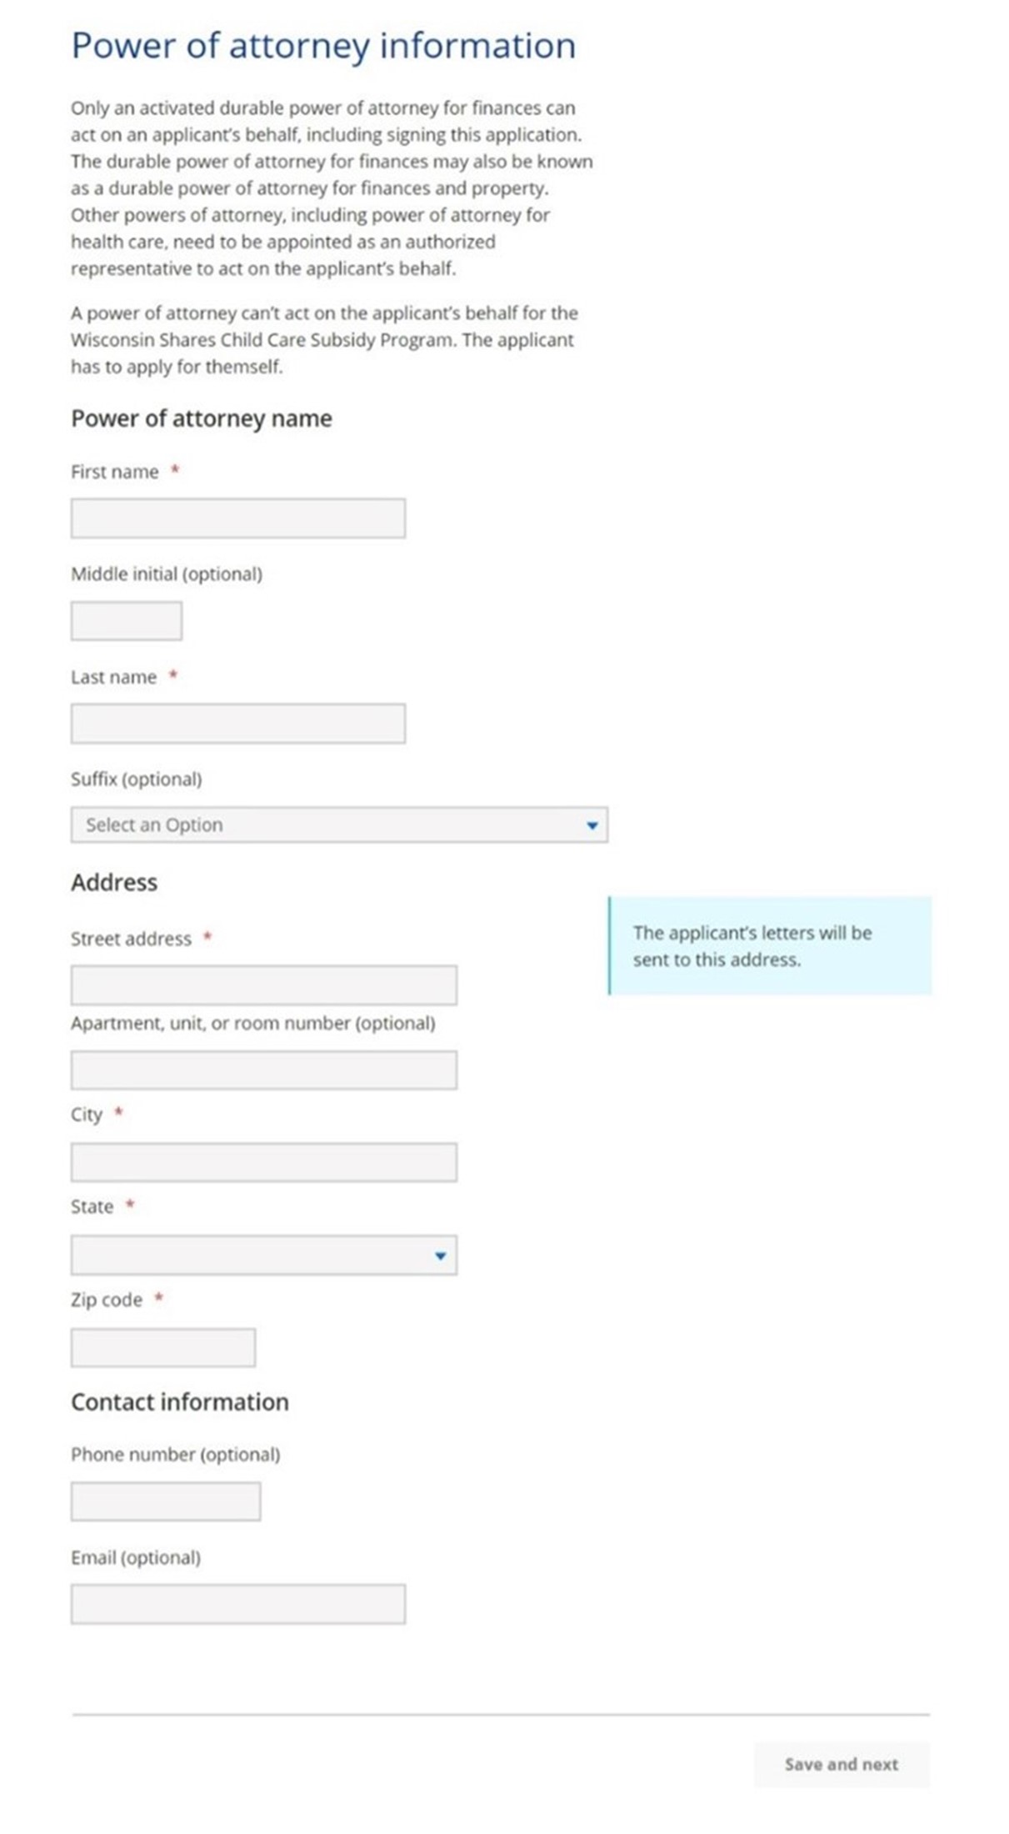This screenshot has width=1009, height=1834.
Task: Click the Middle initial text box
Action: (x=126, y=621)
